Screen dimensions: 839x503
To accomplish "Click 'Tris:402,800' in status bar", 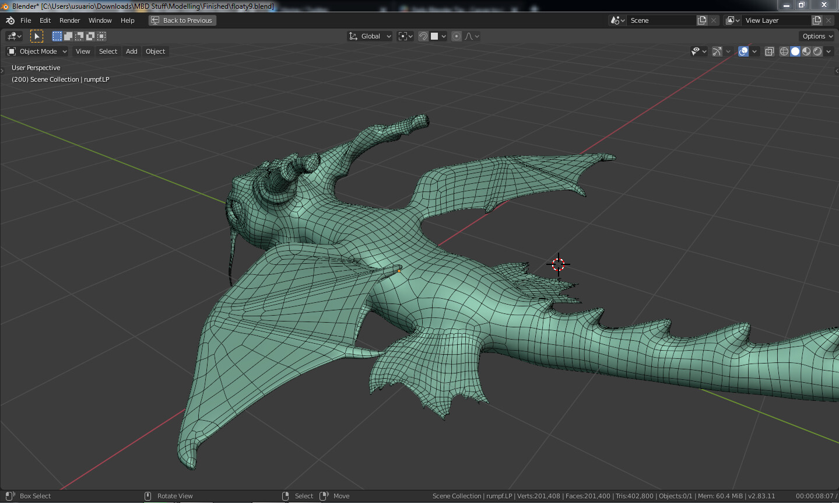I will coord(634,496).
